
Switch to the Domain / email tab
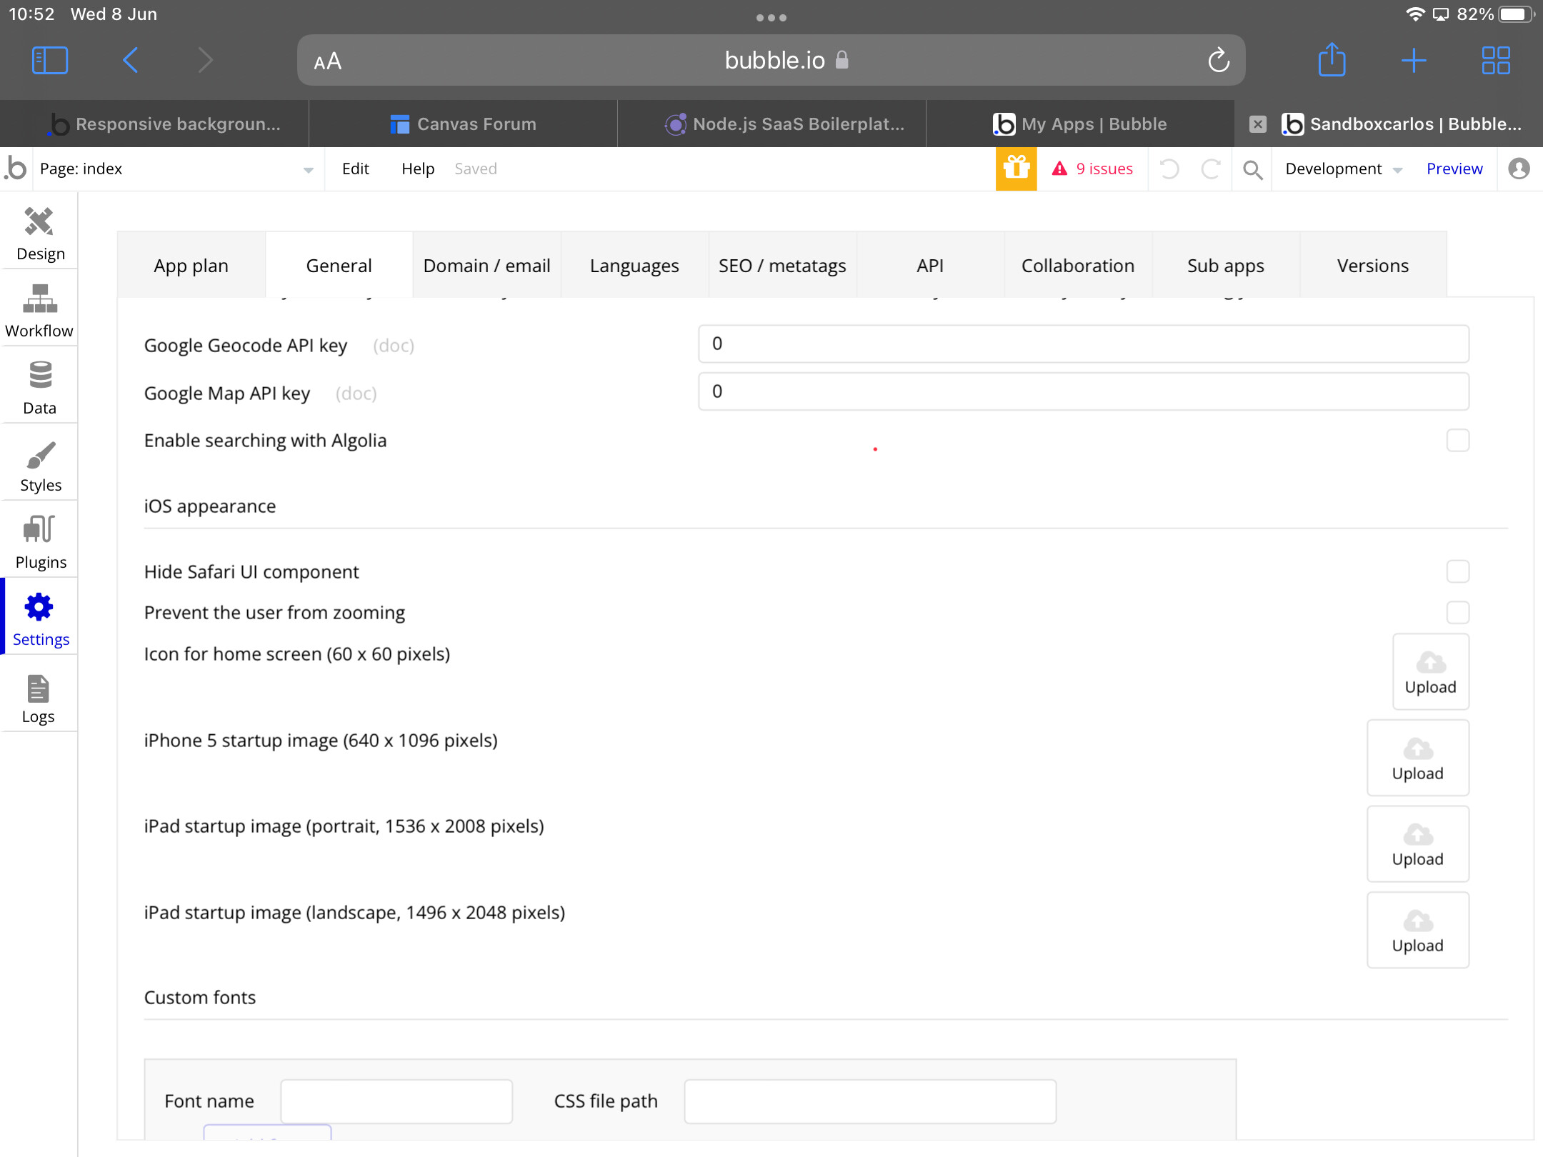[486, 265]
